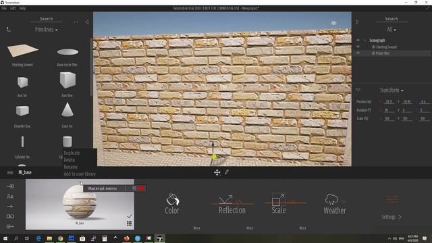
Task: Open File Explorer from the taskbar
Action: (49, 238)
